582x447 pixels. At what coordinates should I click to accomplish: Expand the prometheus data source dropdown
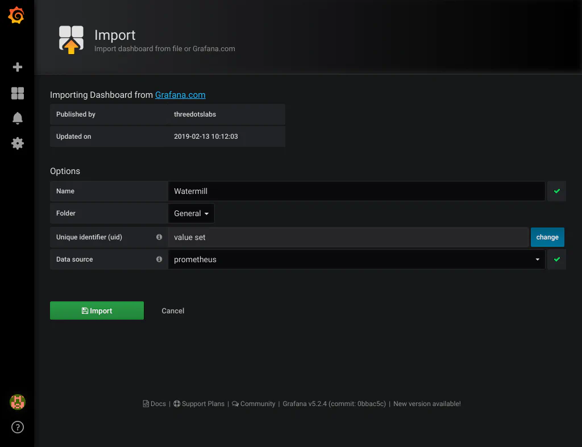(537, 259)
